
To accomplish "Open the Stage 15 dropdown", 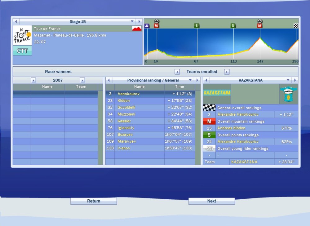I will point(132,22).
